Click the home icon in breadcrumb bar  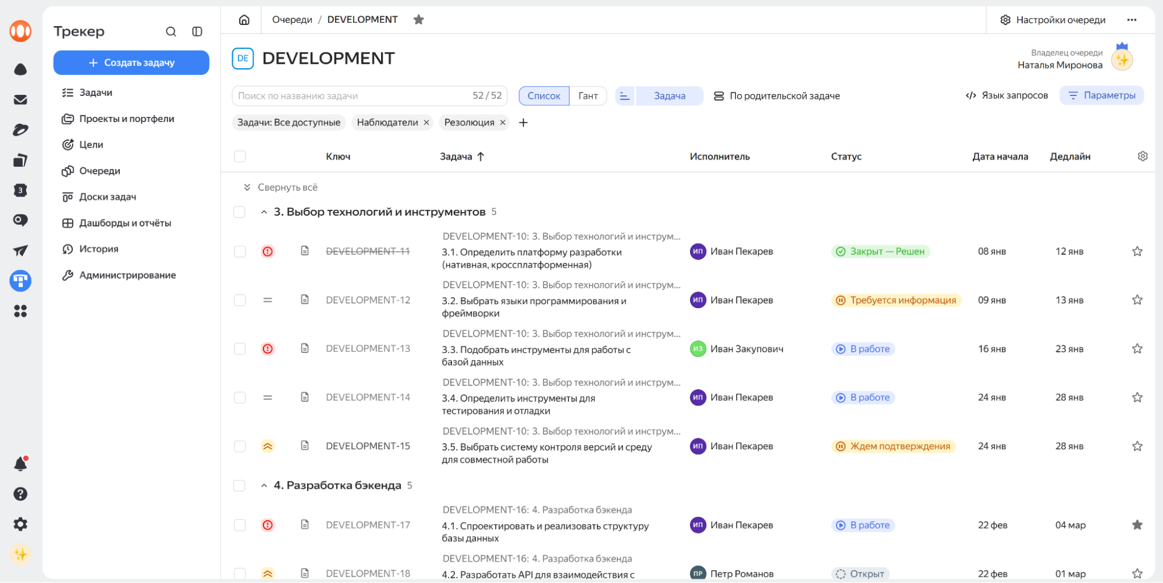point(244,20)
